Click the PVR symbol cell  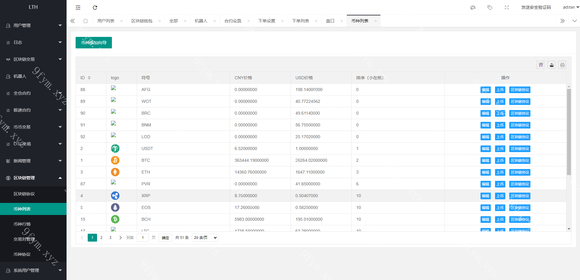click(x=183, y=184)
